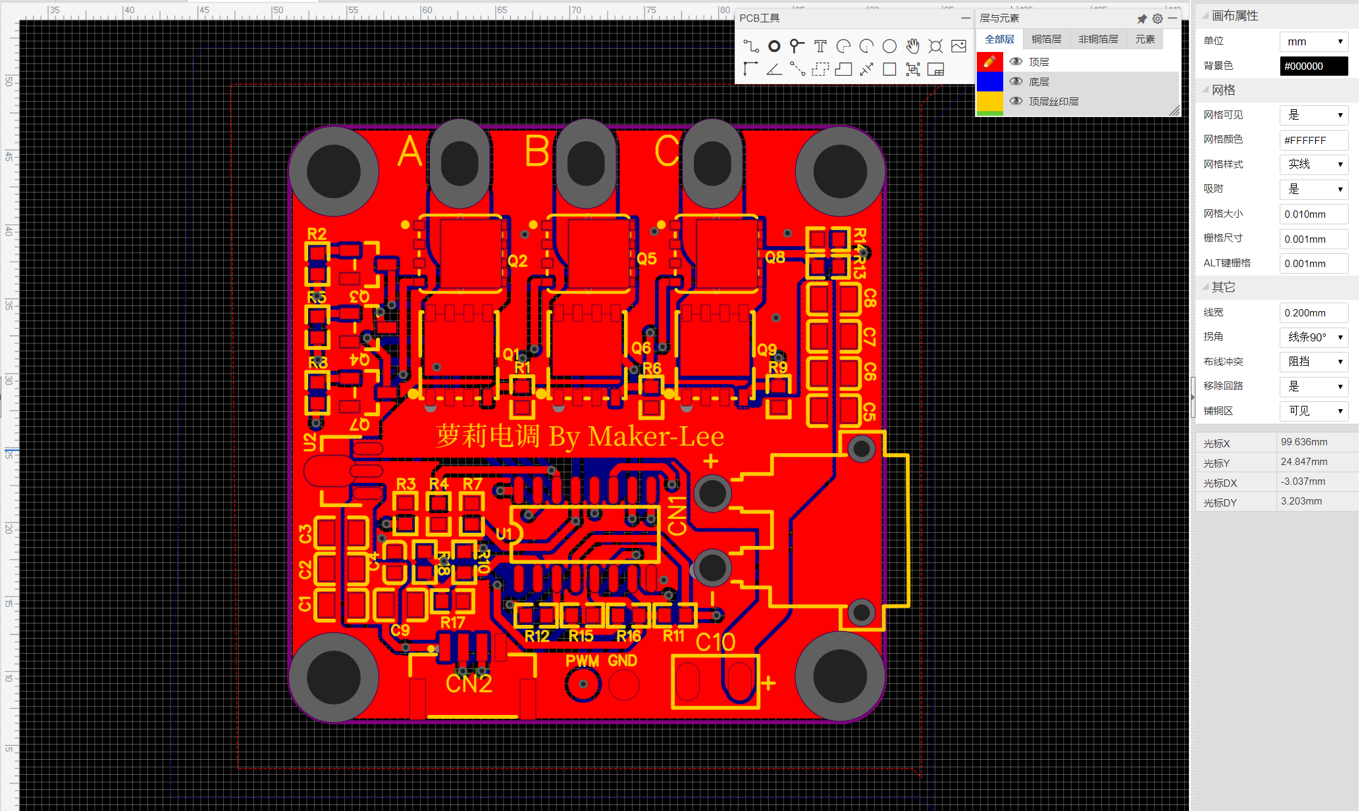
Task: Pin the 层与元素 panel
Action: point(1142,18)
